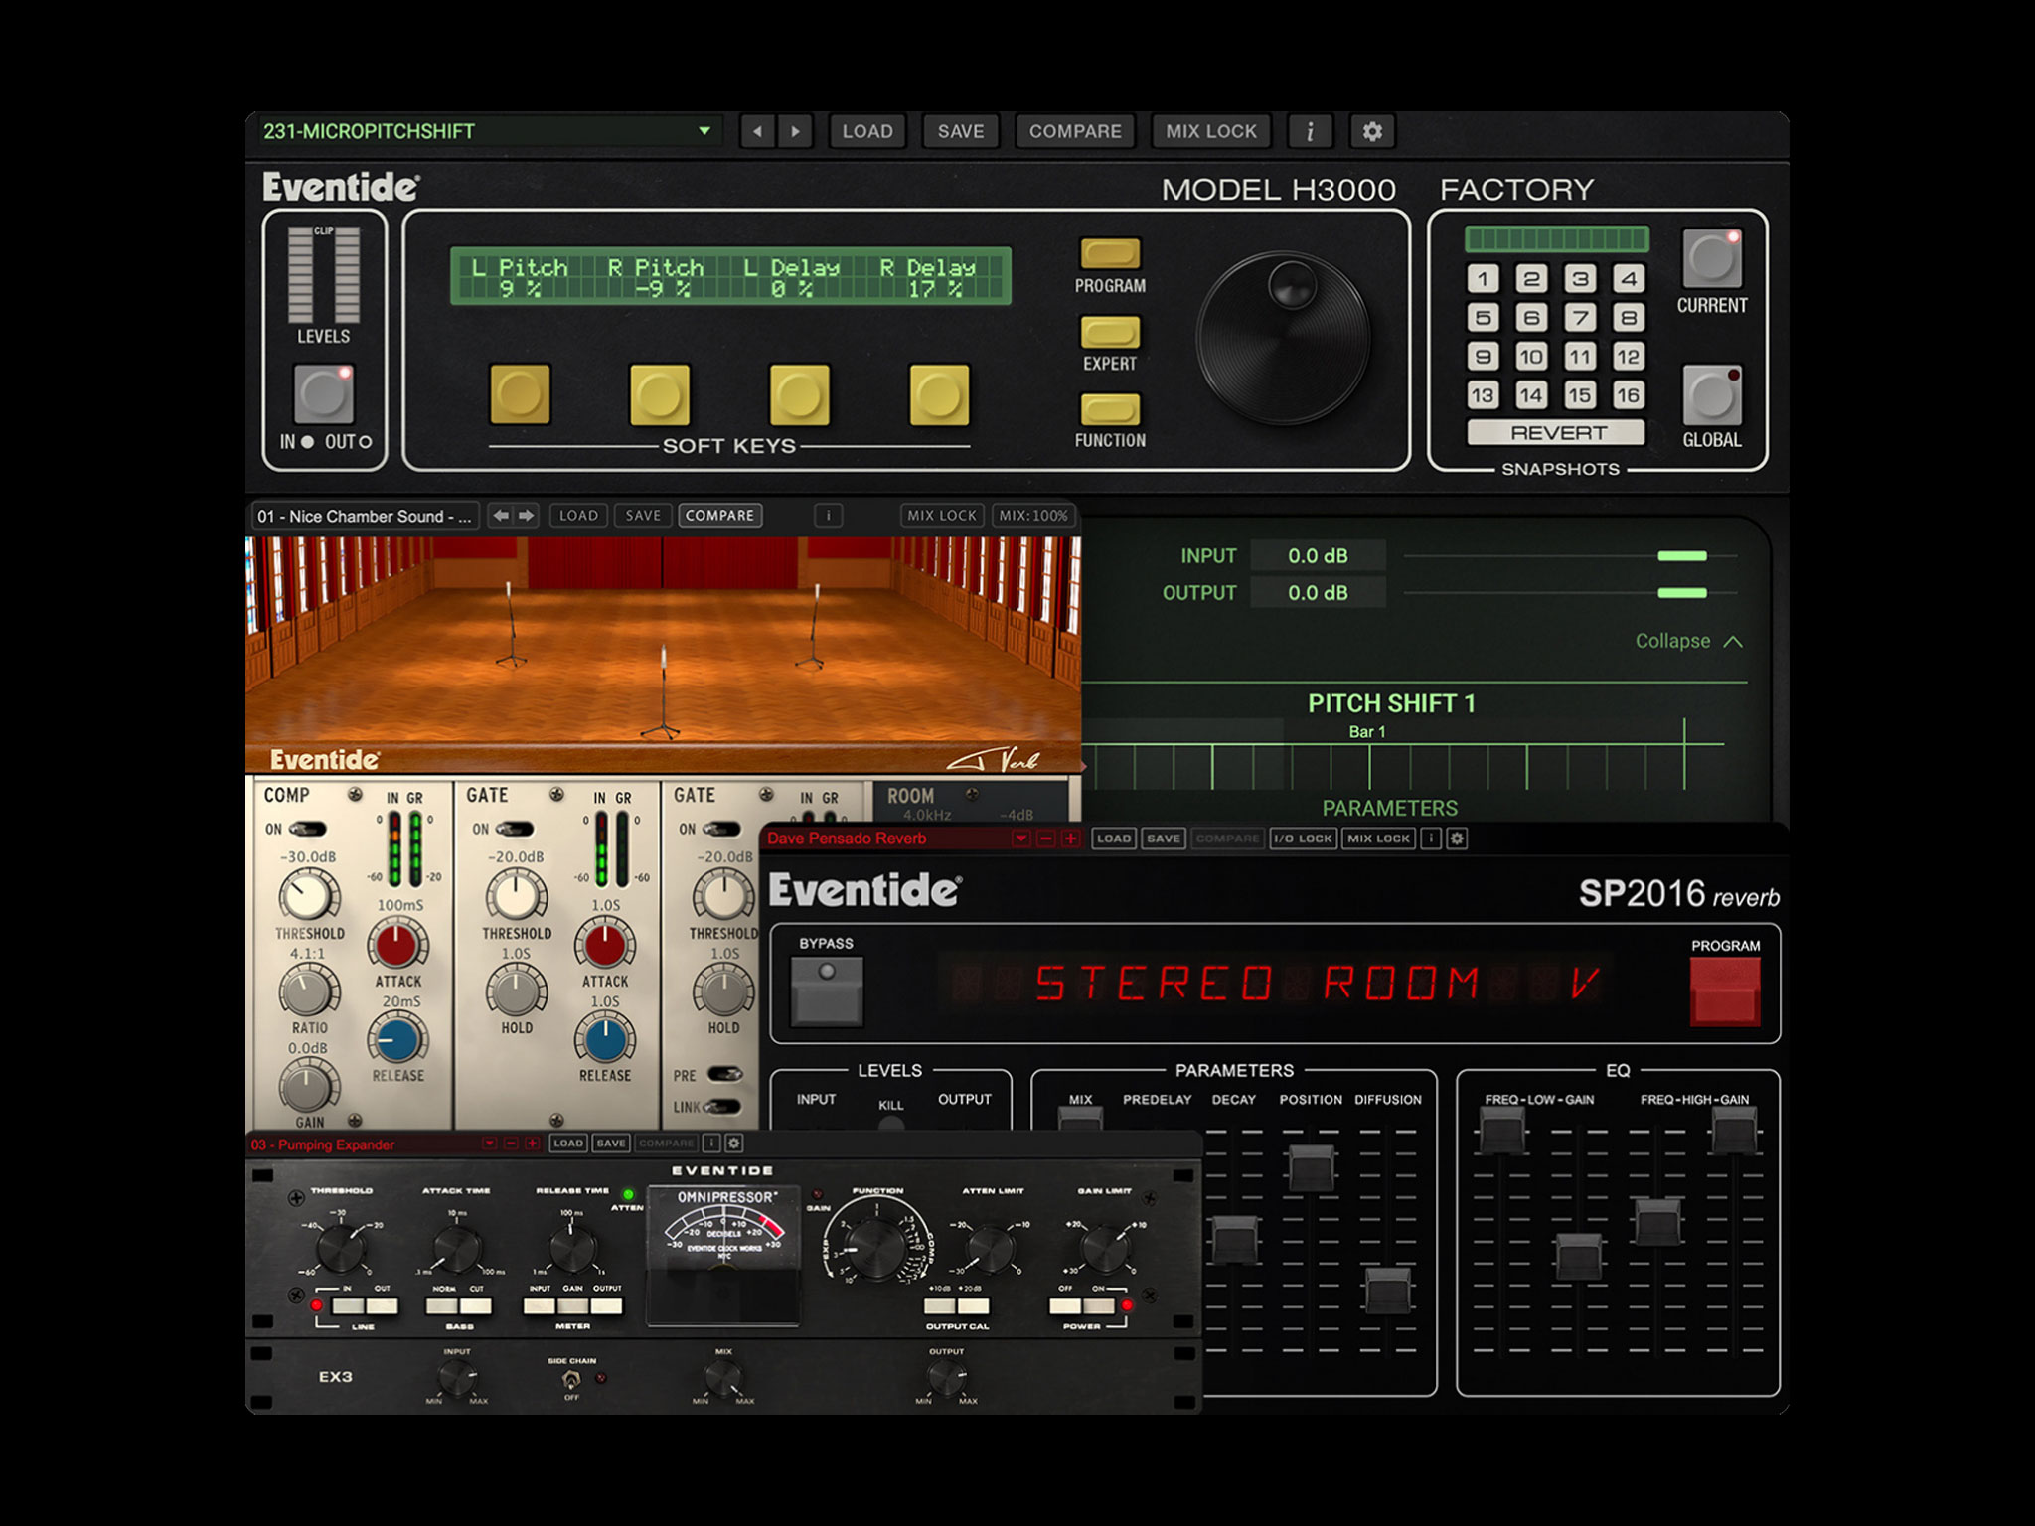Toggle GLOBAL snapshot button
The image size is (2035, 1526).
1712,395
